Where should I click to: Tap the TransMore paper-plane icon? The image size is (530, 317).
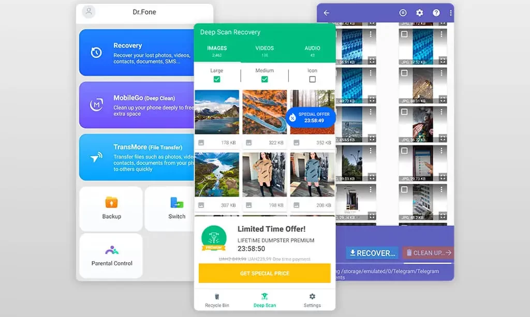point(96,157)
